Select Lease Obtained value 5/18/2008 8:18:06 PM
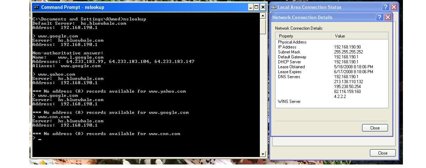Screen dimensions: 426x168 coord(353,67)
